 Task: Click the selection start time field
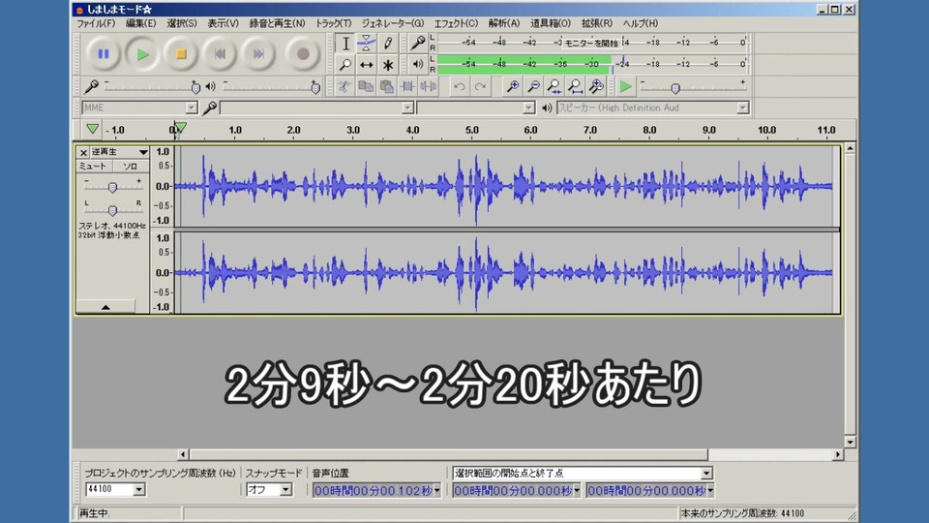click(513, 490)
